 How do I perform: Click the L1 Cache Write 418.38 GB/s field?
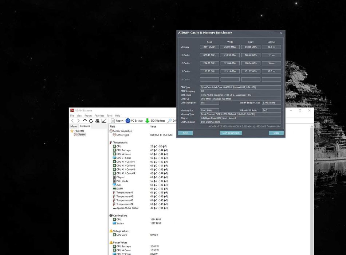point(230,55)
